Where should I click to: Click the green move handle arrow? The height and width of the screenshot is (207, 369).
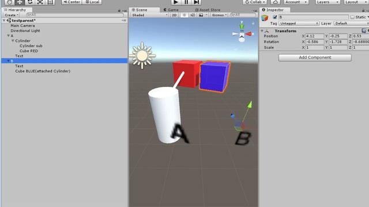[250, 105]
